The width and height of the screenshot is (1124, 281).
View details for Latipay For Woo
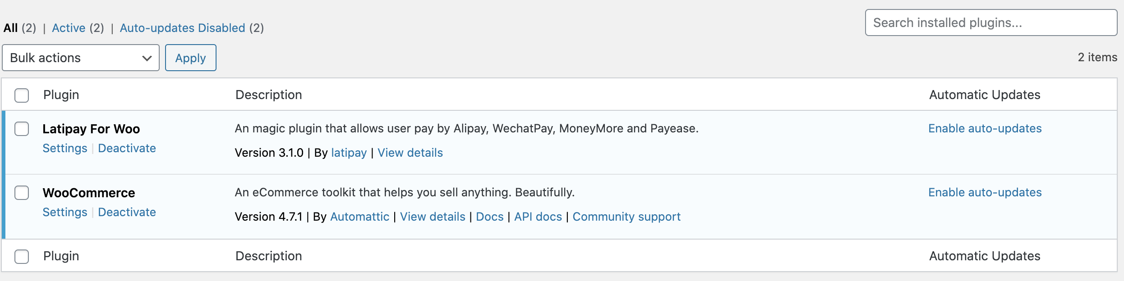pos(410,153)
